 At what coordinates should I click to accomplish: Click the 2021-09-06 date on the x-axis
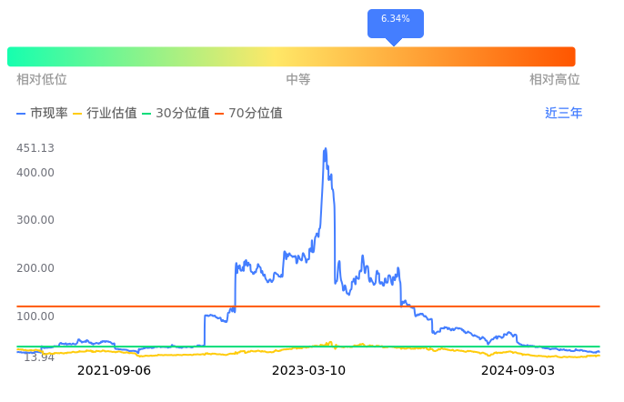[114, 371]
